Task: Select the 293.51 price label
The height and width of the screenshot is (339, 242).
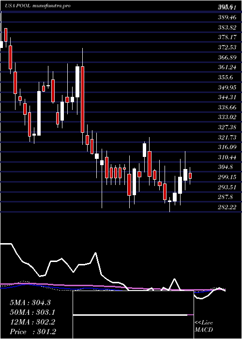Action: (227, 187)
